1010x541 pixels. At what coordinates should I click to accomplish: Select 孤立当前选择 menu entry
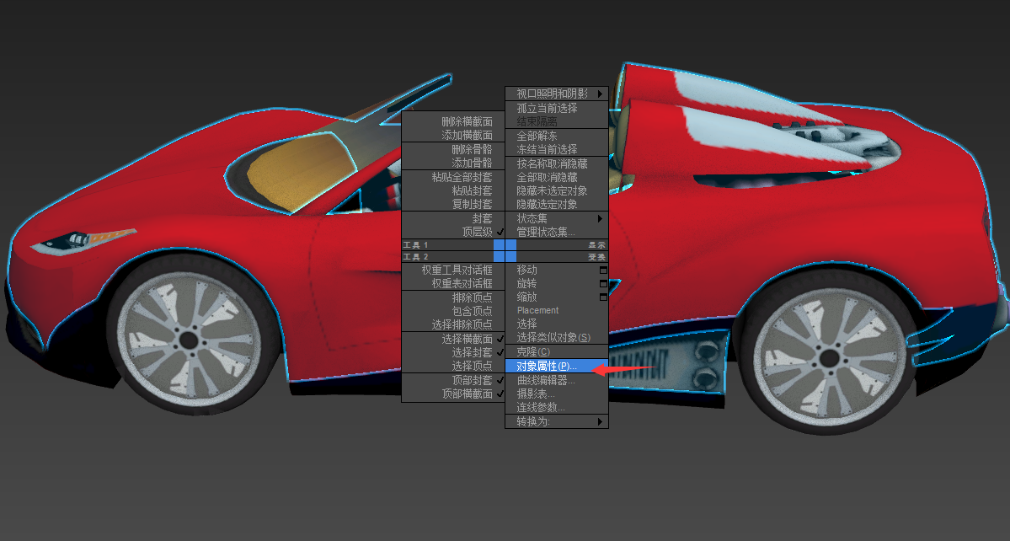[547, 108]
